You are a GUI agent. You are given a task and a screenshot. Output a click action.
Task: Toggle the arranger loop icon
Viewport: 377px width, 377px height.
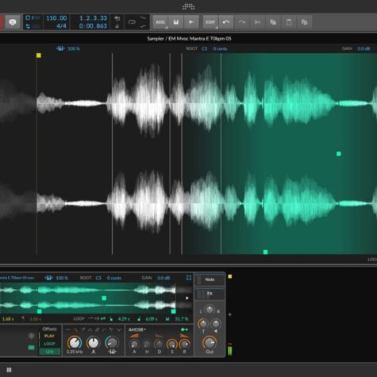pyautogui.click(x=132, y=22)
